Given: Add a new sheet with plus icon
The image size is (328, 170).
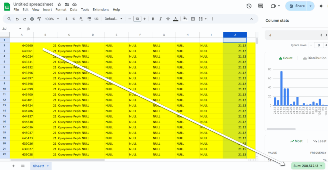Looking at the screenshot, I should coord(13,166).
